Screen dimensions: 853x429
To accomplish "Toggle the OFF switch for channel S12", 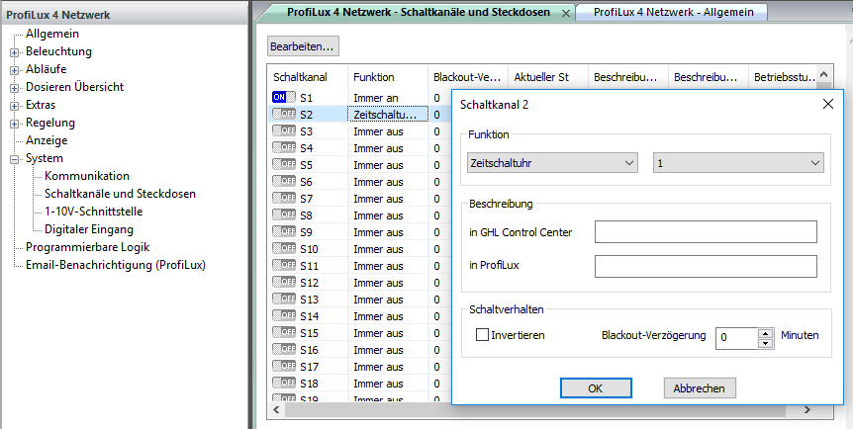I will tap(284, 283).
